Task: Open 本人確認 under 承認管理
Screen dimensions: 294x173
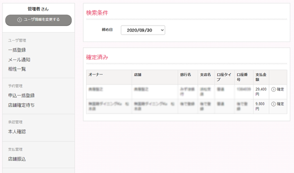Action: coord(17,131)
